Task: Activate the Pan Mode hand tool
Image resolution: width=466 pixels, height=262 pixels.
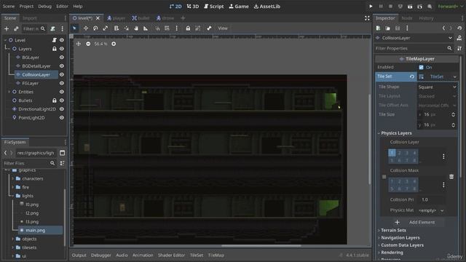Action: pos(136,28)
